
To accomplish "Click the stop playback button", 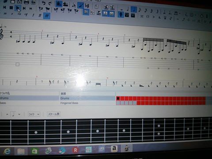I will [x=11, y=8].
